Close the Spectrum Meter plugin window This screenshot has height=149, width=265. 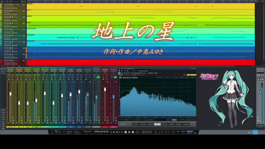(x=195, y=69)
